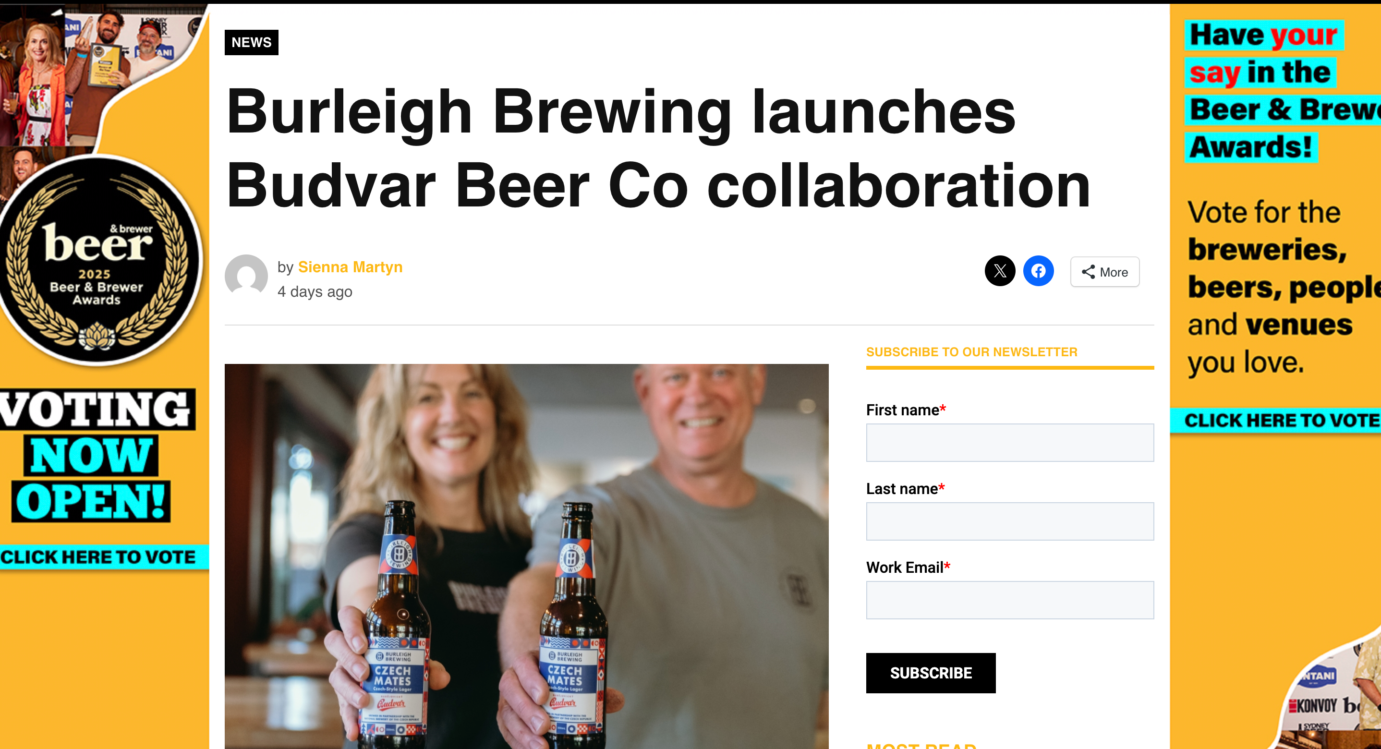Click the author avatar image
1381x749 pixels.
click(x=246, y=276)
